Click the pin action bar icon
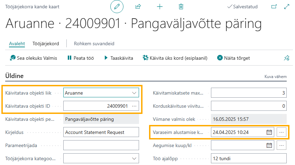295x165 pixels. coord(287,58)
